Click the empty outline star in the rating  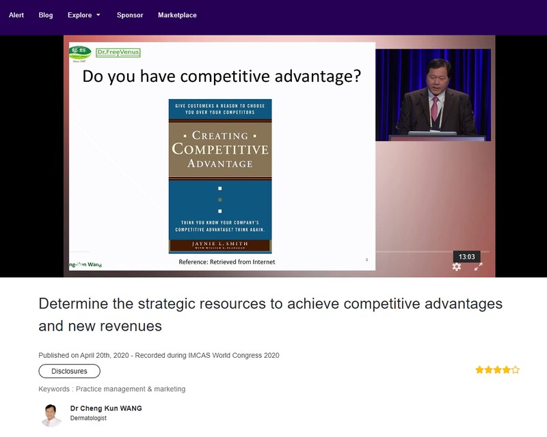pos(516,369)
